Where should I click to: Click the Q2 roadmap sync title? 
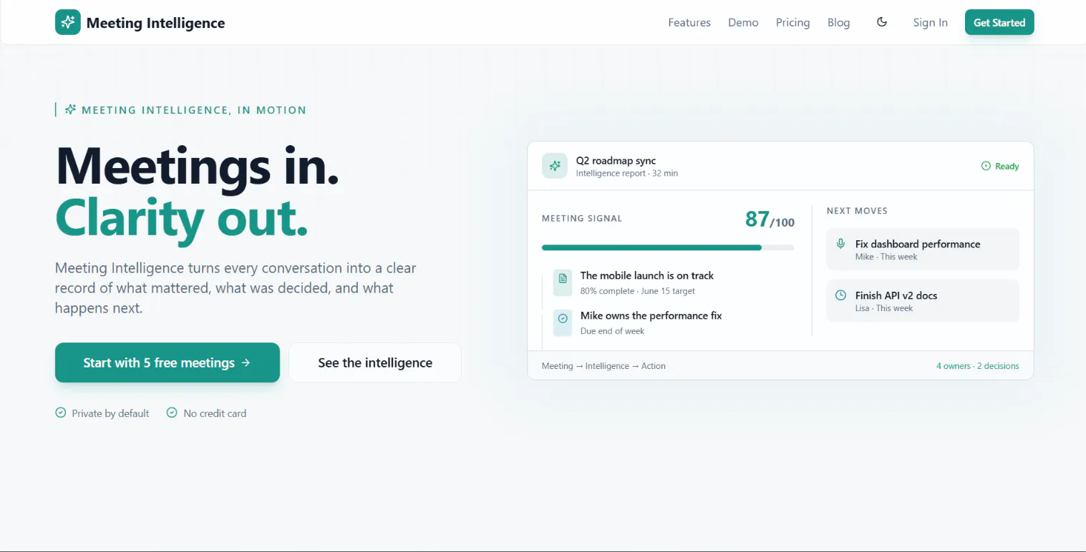616,160
